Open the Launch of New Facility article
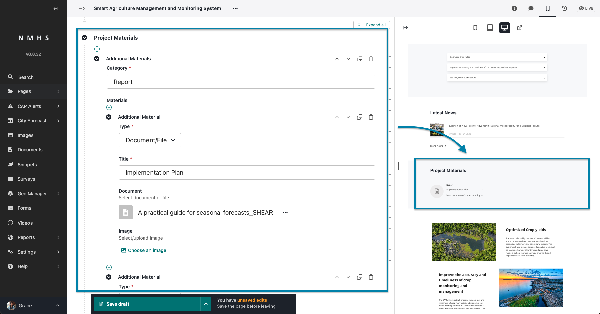The height and width of the screenshot is (314, 600). [494, 126]
